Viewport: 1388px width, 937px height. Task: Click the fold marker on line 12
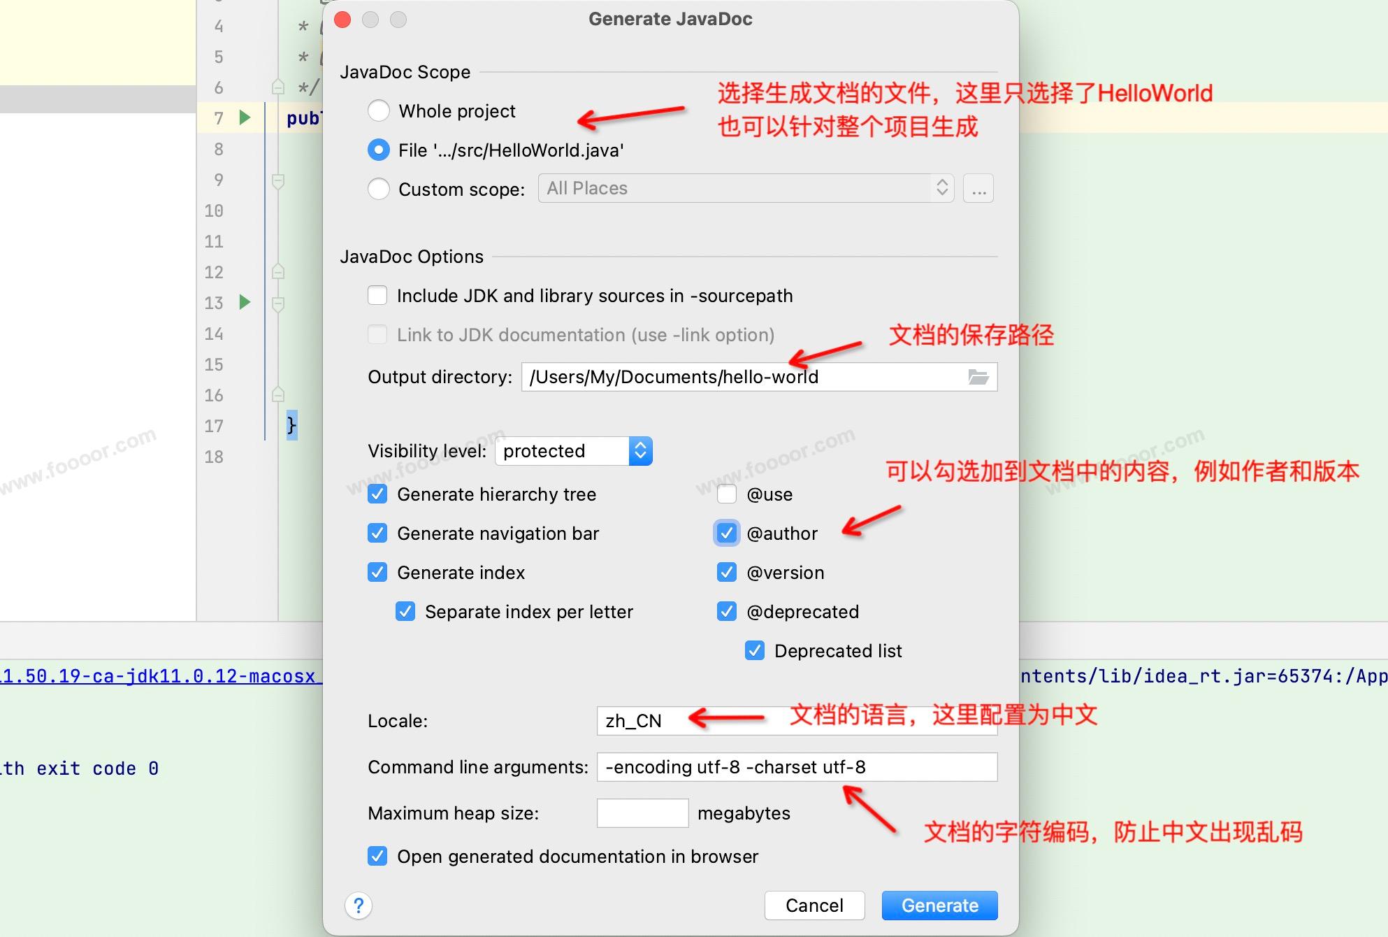[x=278, y=271]
